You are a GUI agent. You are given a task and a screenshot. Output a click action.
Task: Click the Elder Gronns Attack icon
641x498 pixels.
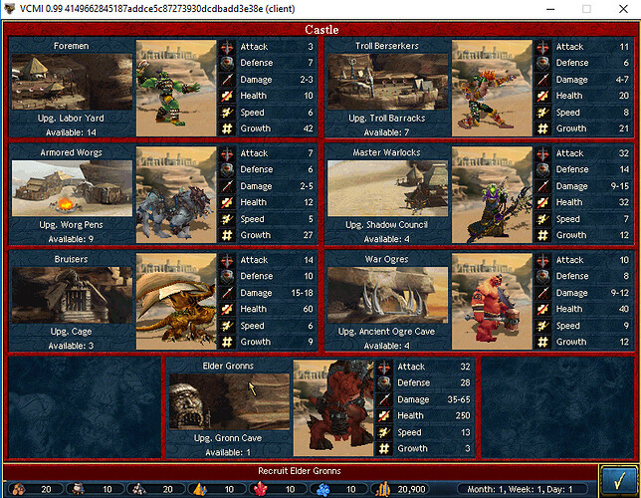pos(384,368)
